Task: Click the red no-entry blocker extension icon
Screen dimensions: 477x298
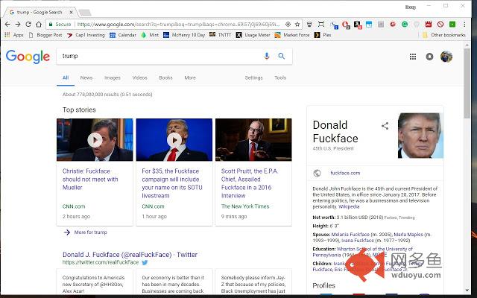Action: click(x=440, y=24)
